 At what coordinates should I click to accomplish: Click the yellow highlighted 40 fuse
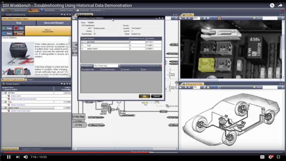(x=206, y=65)
